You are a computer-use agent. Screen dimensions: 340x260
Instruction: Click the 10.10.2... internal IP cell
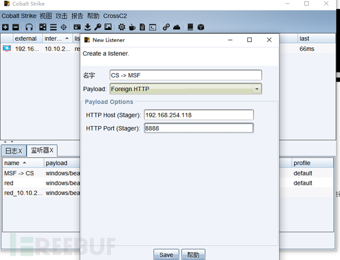pyautogui.click(x=57, y=49)
